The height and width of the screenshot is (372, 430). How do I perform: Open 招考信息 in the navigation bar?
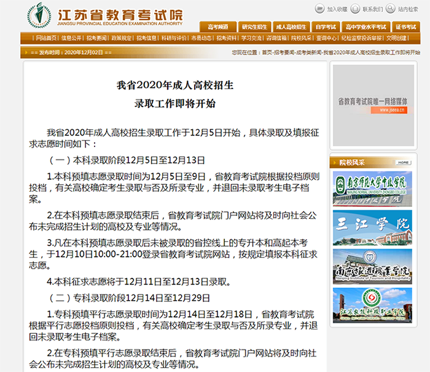(146, 38)
